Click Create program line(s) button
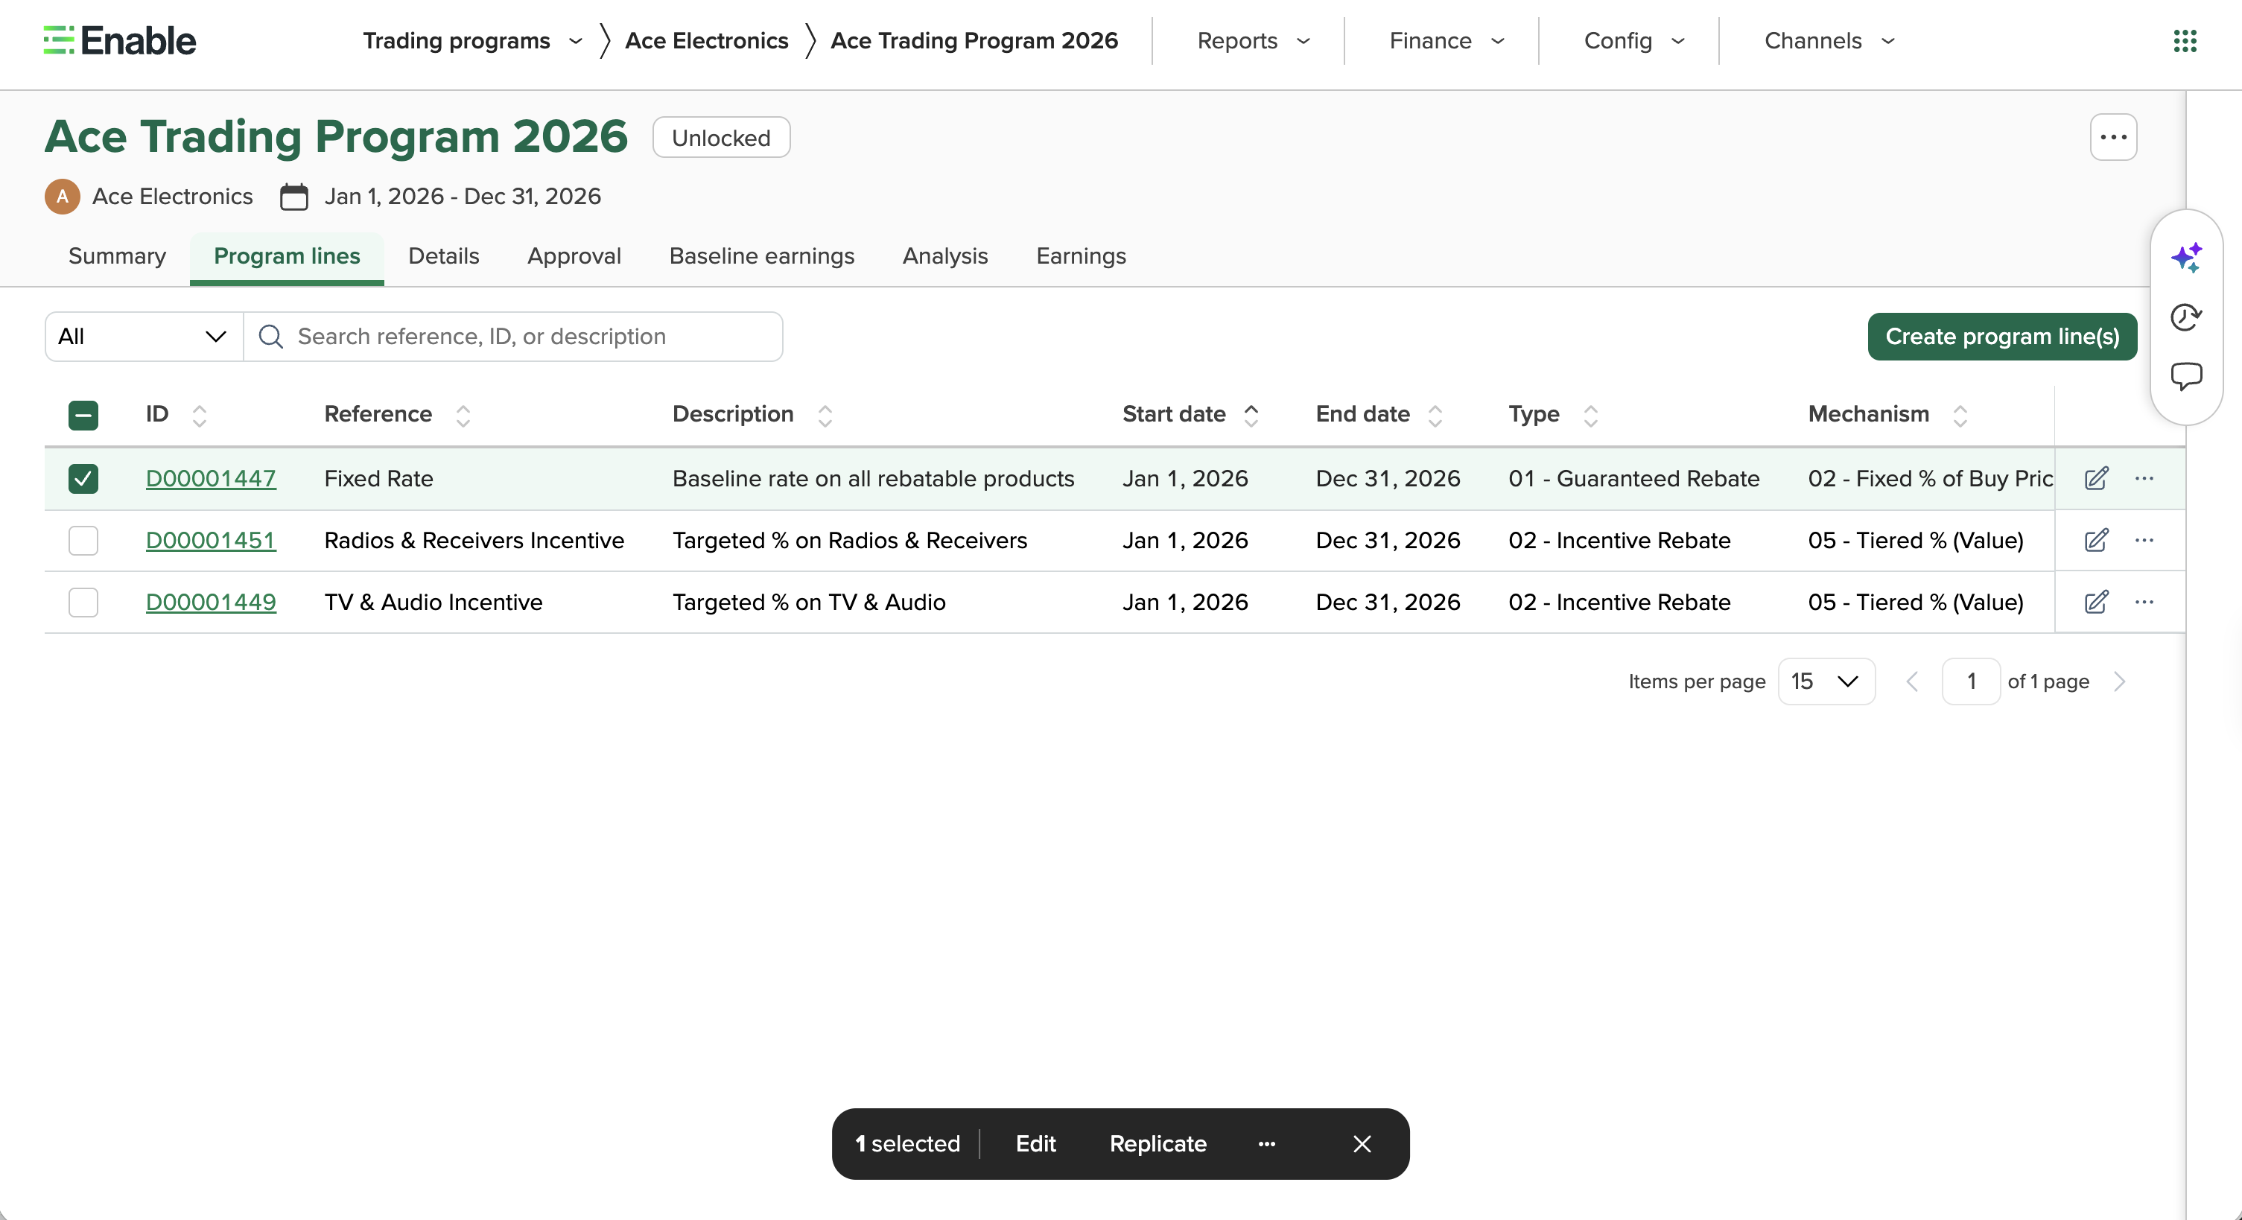The width and height of the screenshot is (2242, 1220). pos(2002,337)
